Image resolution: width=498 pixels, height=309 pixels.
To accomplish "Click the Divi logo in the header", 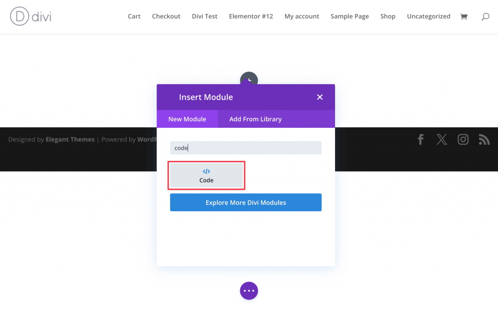I will coord(31,16).
